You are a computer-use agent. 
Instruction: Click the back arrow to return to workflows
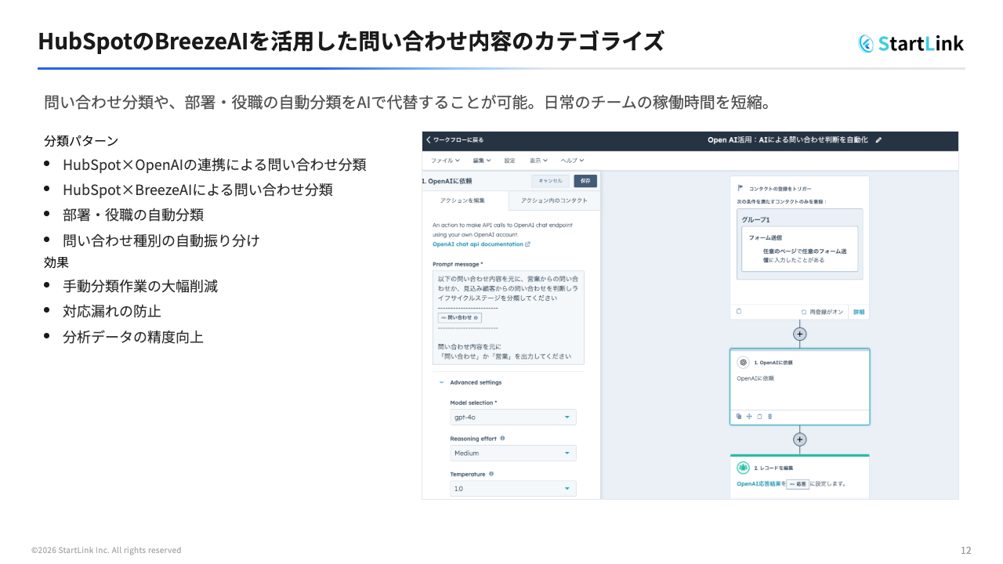click(x=429, y=140)
